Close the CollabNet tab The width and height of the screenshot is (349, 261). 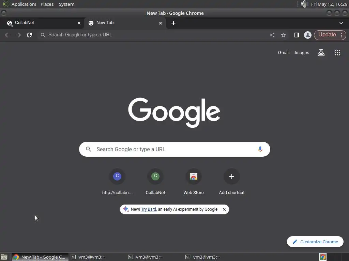[79, 23]
